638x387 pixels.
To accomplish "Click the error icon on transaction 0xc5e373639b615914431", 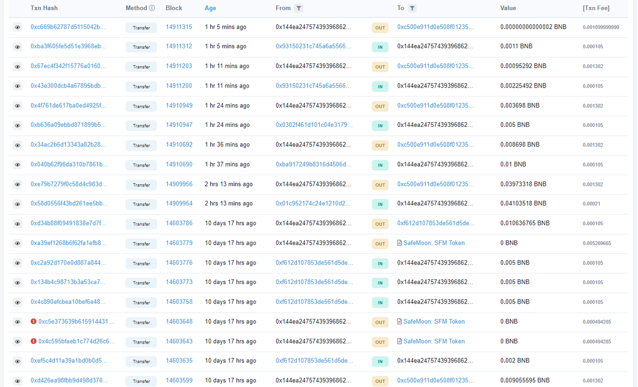I will [x=33, y=321].
